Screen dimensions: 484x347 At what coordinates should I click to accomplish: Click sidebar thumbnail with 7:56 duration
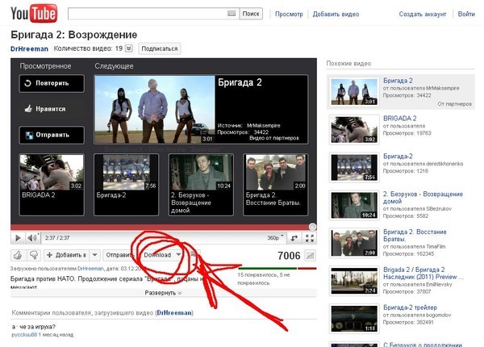tap(354, 168)
